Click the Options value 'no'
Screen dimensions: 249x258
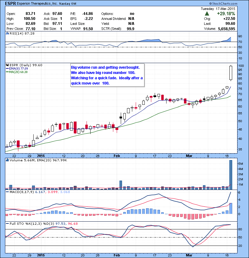tap(132, 14)
